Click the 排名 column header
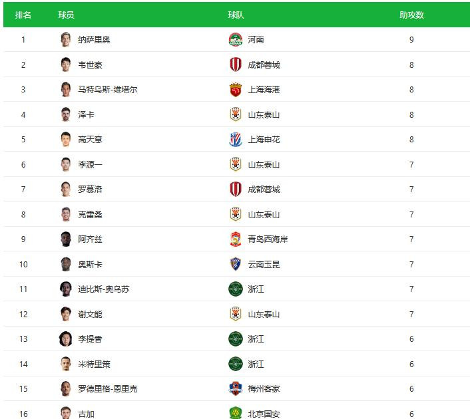This screenshot has height=419, width=470. coord(23,15)
